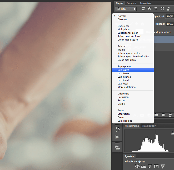Select Disolver blend mode
The height and width of the screenshot is (170, 174).
point(133,19)
